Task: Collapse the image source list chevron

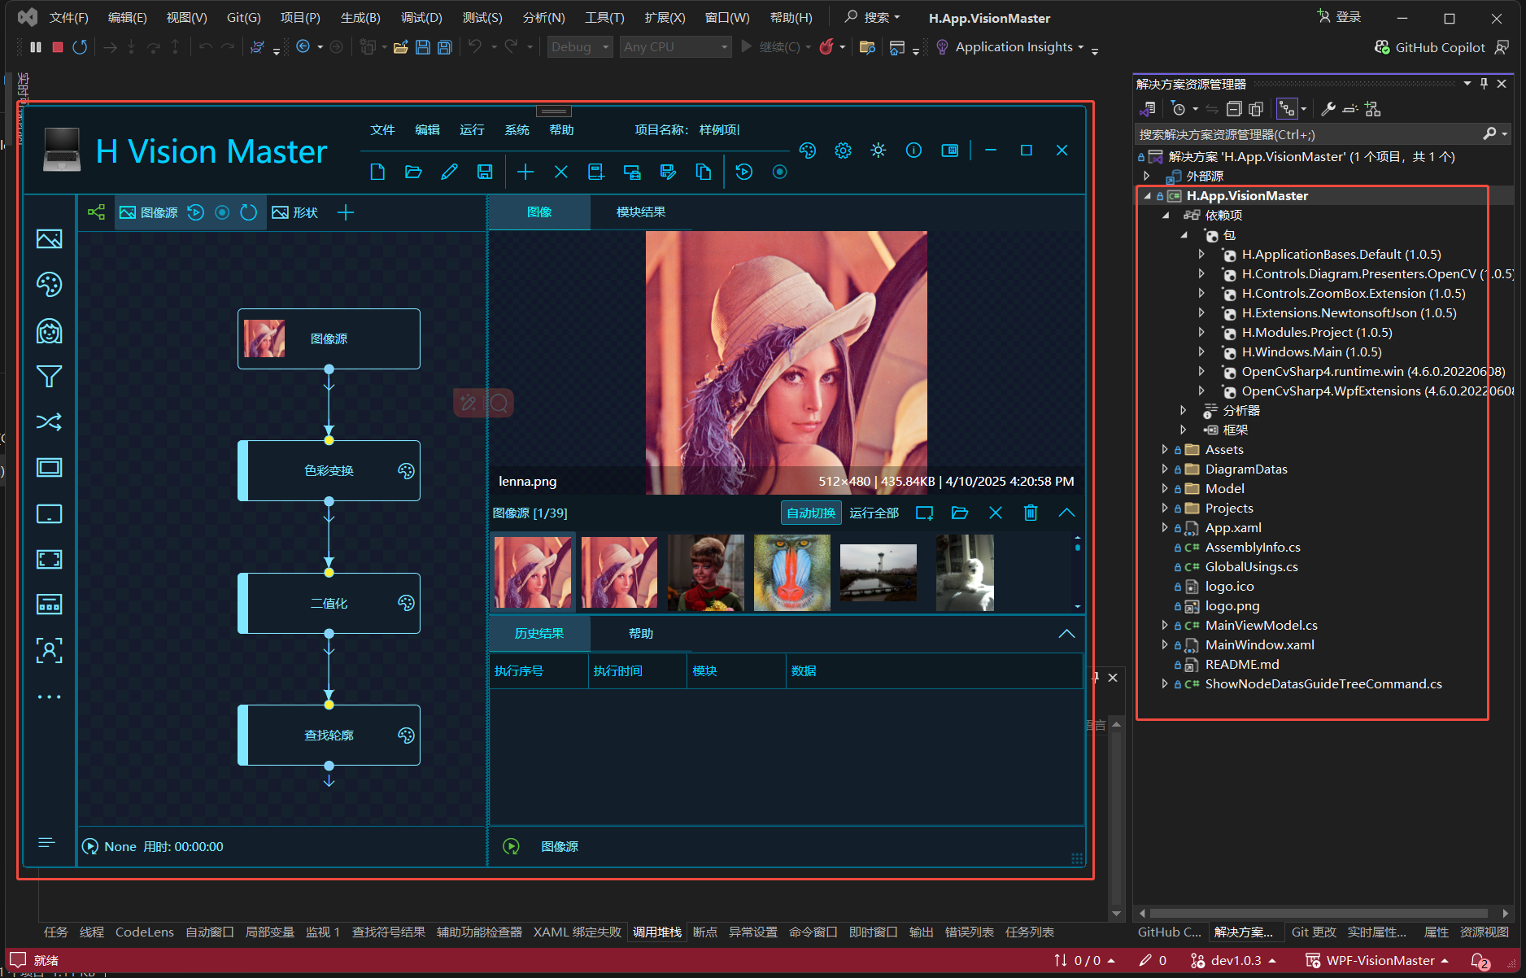Action: pyautogui.click(x=1066, y=513)
